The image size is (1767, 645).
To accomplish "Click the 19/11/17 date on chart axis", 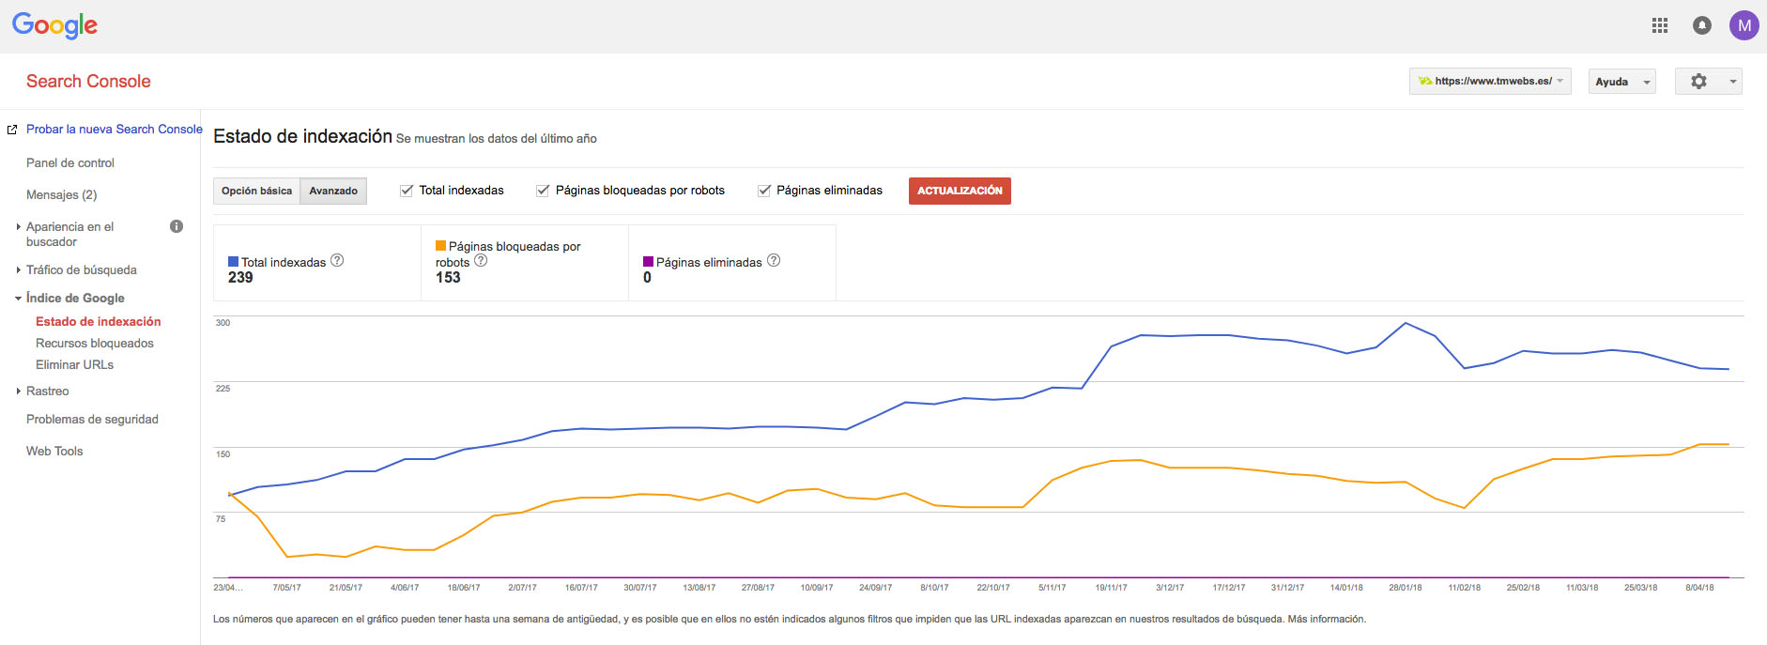I will (x=1112, y=588).
